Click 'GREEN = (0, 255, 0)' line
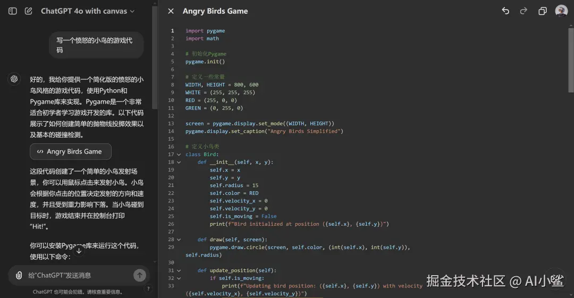Viewport: 574px width, 298px height. (214, 108)
